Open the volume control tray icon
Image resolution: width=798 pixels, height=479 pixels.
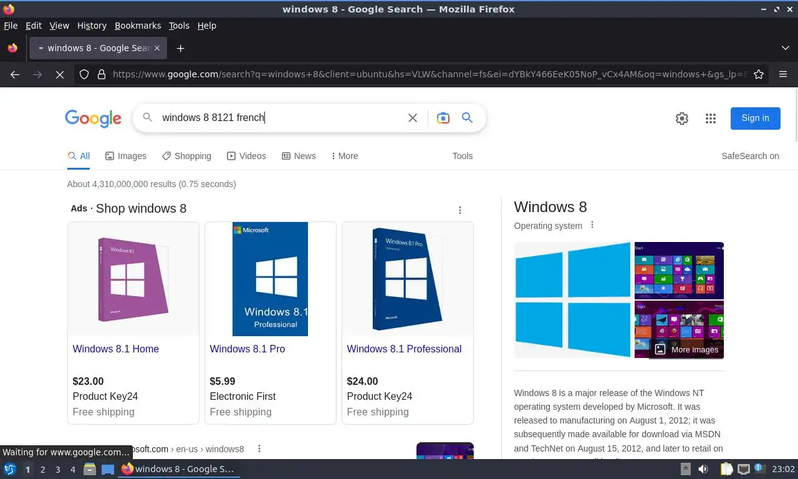703,469
